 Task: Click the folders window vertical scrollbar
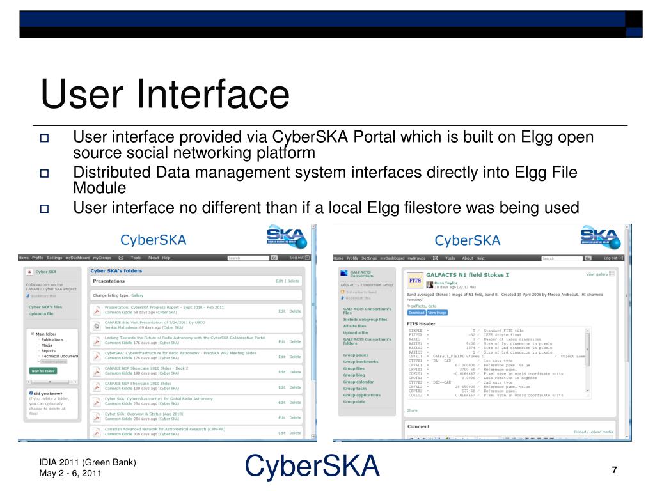pyautogui.click(x=314, y=332)
